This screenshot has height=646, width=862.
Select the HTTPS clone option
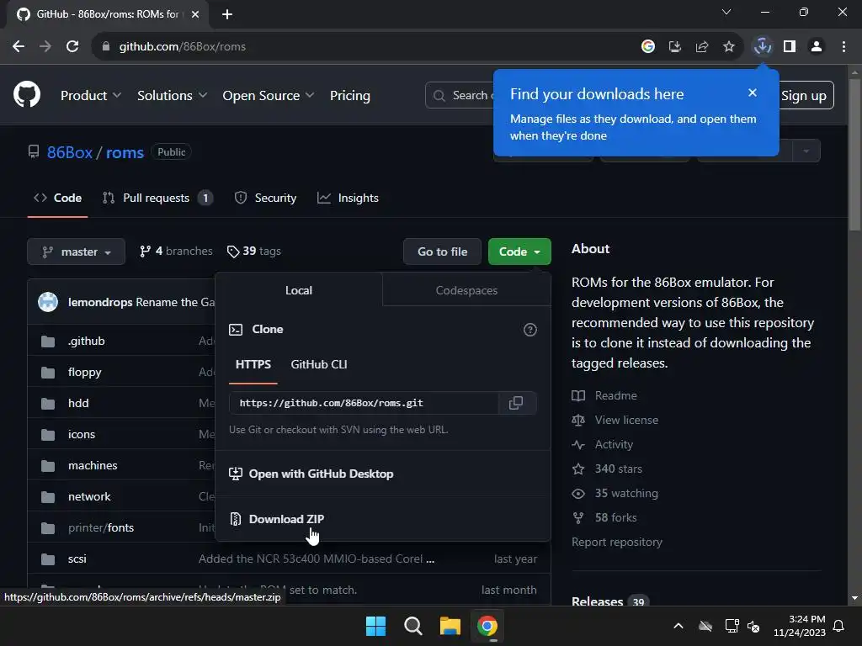tap(253, 364)
